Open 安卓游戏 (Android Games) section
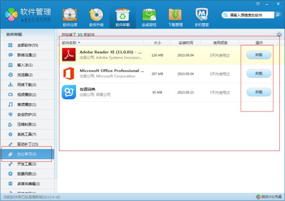The image size is (285, 201). [149, 17]
